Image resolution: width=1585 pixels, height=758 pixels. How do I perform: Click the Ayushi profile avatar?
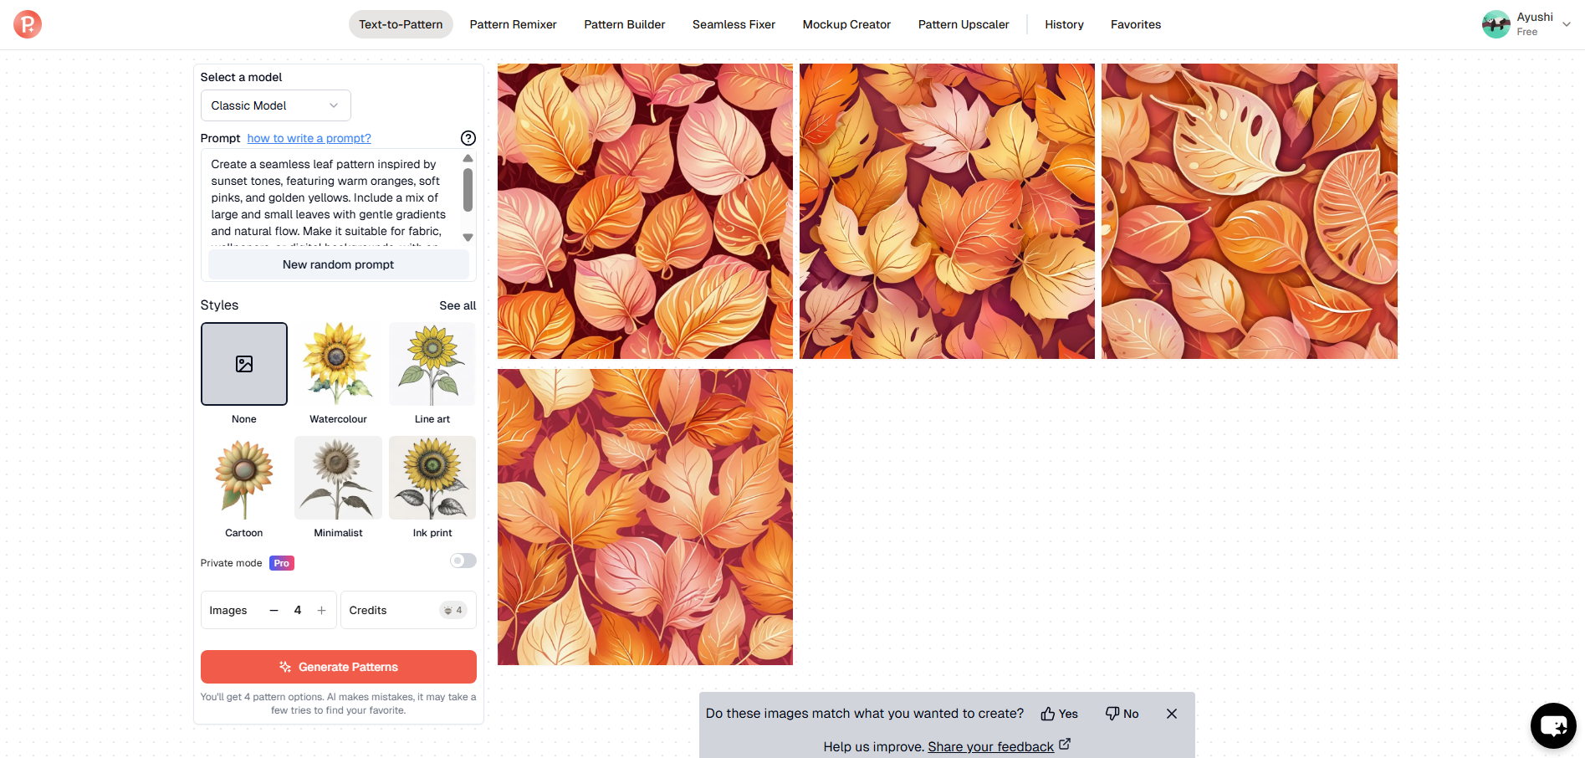tap(1496, 24)
